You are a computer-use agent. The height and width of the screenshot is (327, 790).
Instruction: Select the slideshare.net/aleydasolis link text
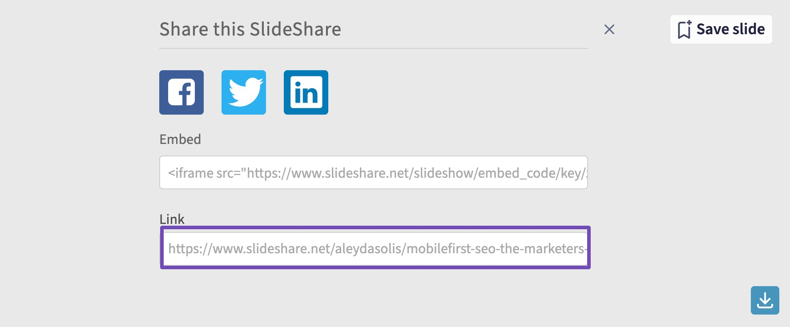[x=376, y=248]
